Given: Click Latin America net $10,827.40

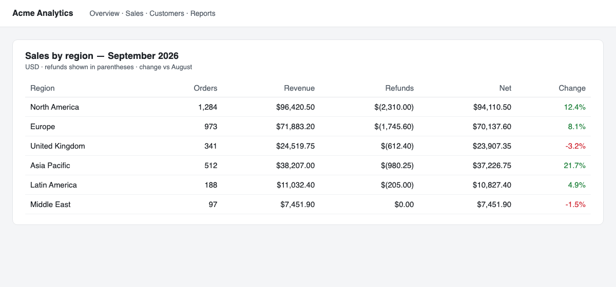Looking at the screenshot, I should pyautogui.click(x=492, y=185).
